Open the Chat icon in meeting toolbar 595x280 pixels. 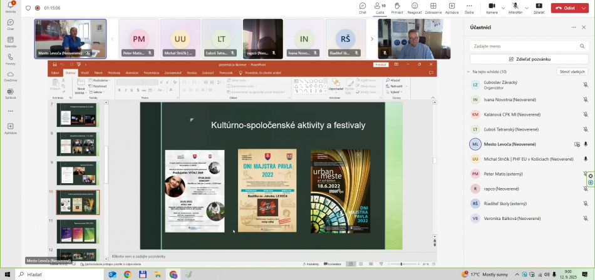click(x=363, y=7)
